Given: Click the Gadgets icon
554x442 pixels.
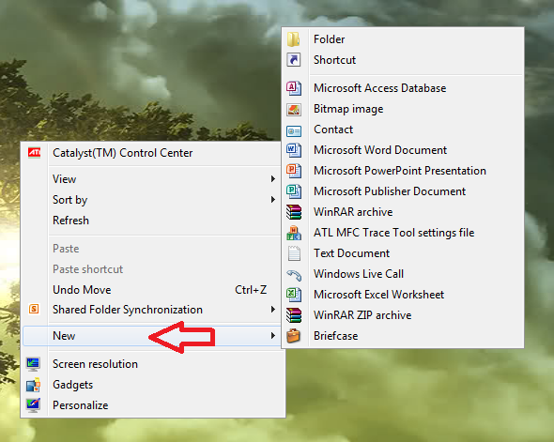Looking at the screenshot, I should point(33,385).
